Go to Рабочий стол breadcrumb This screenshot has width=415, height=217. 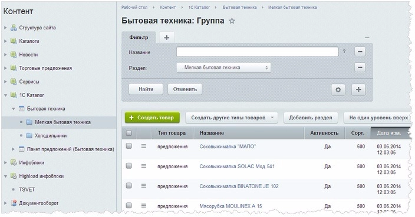(134, 8)
